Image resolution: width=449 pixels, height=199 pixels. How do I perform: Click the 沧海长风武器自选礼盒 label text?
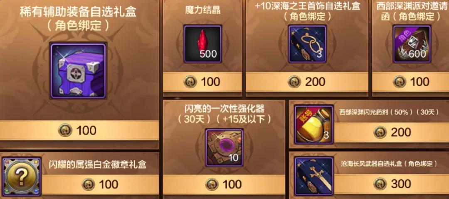389,164
